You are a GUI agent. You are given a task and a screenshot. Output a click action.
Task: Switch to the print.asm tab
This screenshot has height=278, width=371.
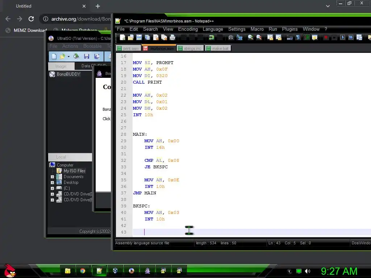(x=128, y=49)
